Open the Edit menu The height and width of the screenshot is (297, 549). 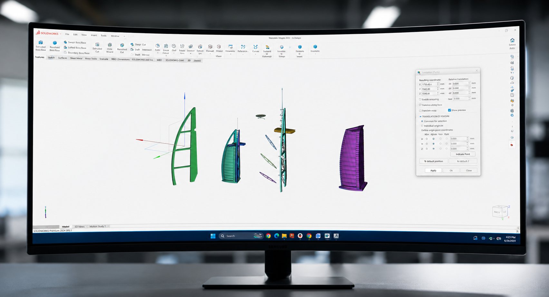(x=75, y=34)
